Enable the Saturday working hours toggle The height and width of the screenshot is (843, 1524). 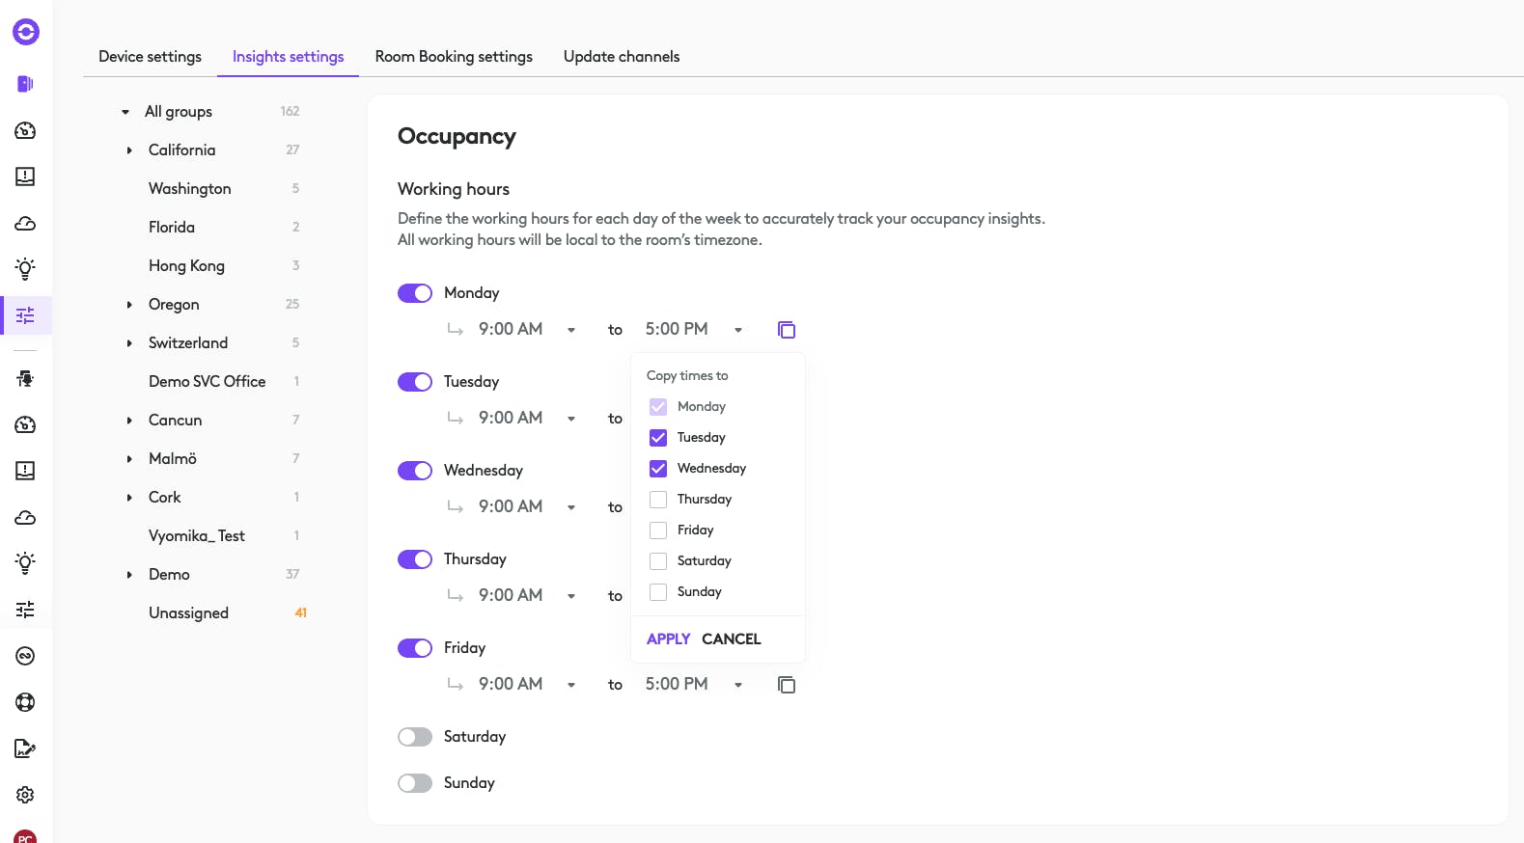coord(415,737)
